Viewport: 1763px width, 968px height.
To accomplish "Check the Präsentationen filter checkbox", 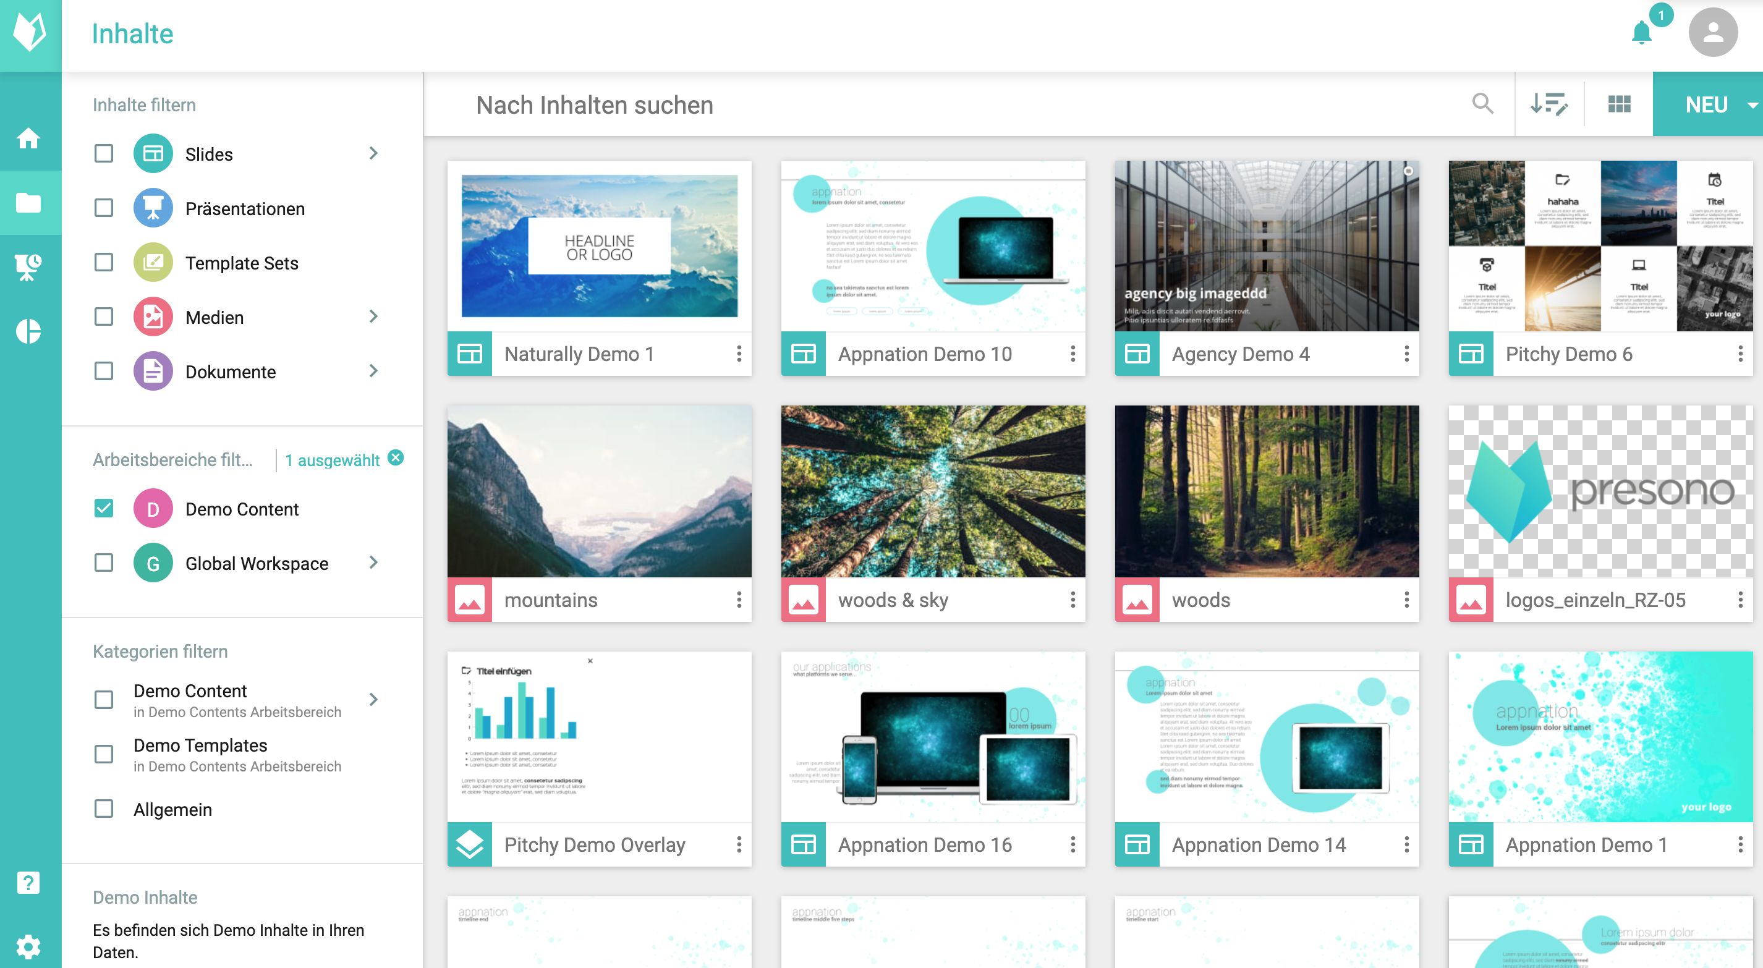I will pyautogui.click(x=104, y=208).
